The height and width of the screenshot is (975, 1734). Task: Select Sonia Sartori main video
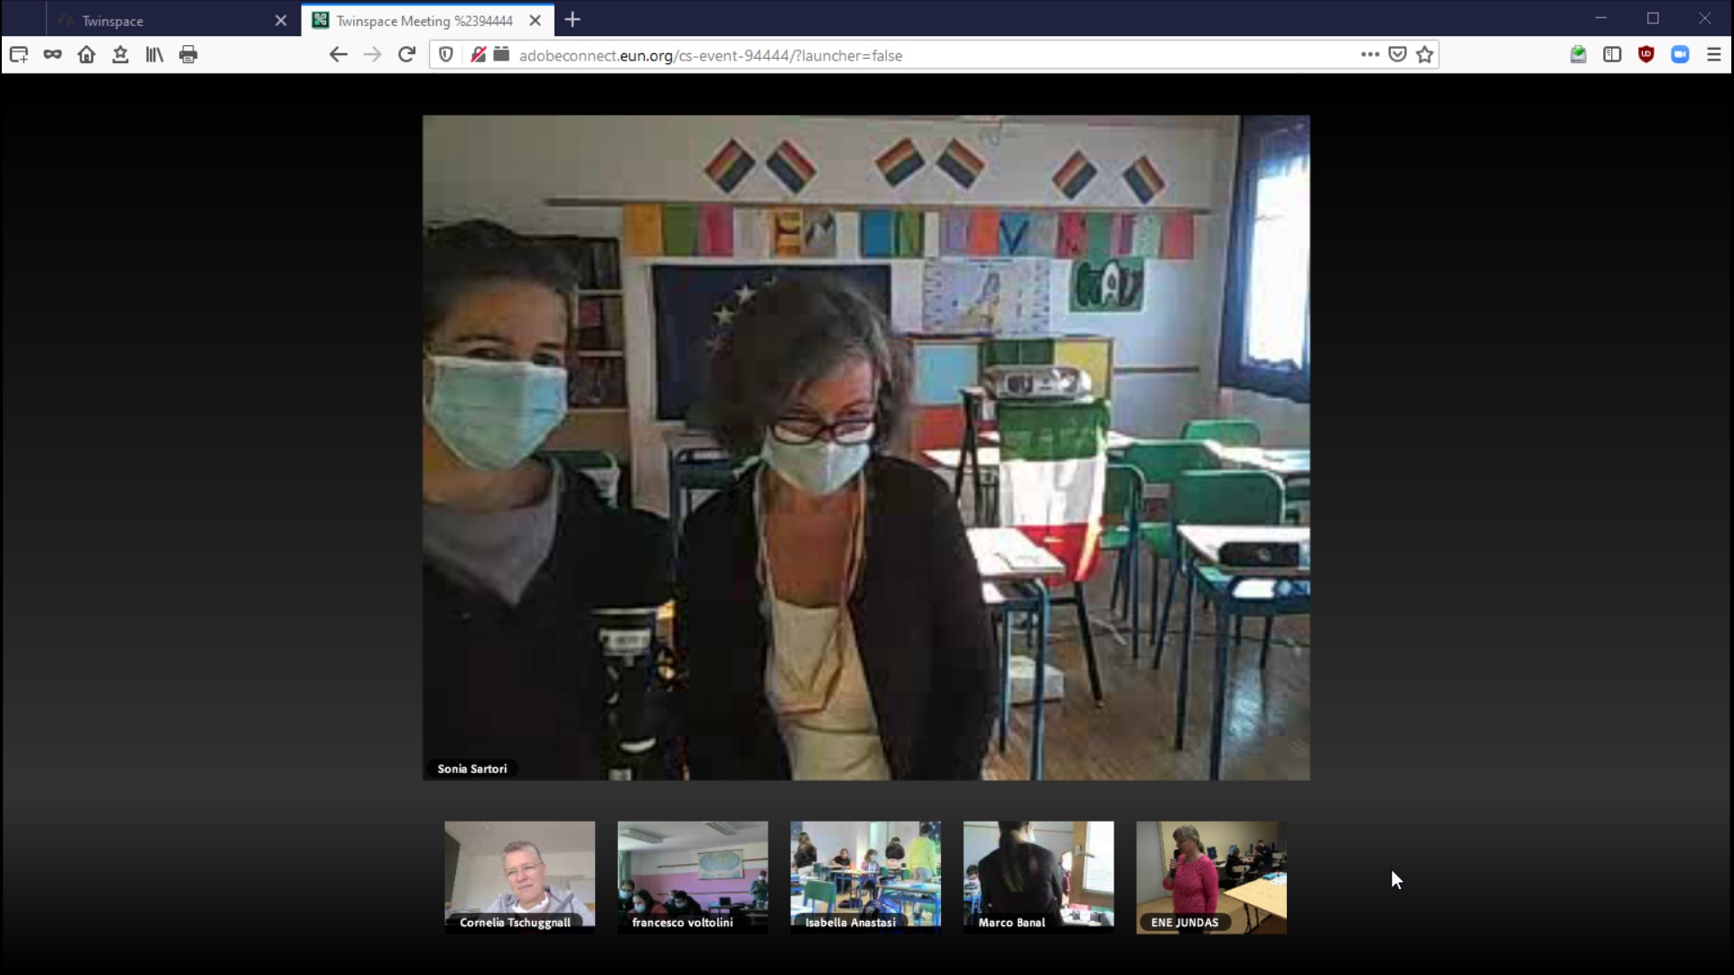tap(866, 447)
